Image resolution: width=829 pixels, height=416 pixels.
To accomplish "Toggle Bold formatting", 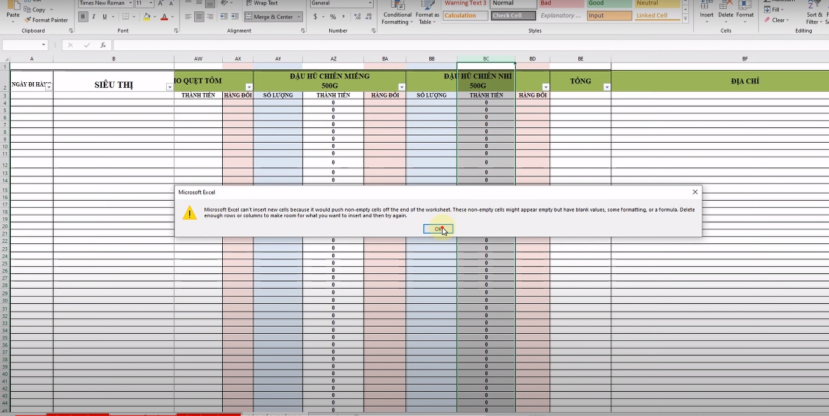I will tap(83, 17).
